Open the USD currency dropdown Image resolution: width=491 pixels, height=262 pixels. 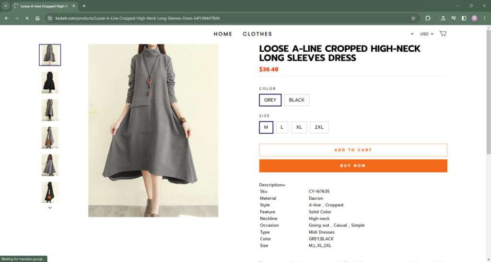pos(426,34)
